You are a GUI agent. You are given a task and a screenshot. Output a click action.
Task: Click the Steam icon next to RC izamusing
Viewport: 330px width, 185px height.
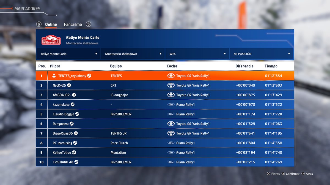pos(75,143)
